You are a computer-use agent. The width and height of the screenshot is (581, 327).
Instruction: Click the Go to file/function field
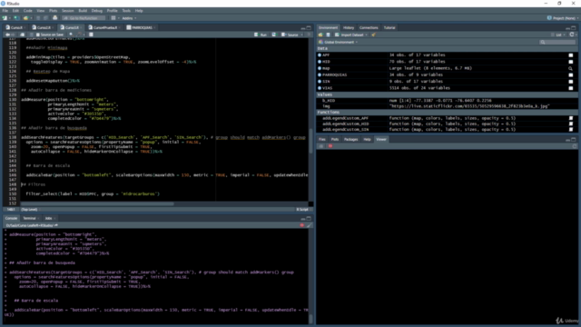pos(84,18)
